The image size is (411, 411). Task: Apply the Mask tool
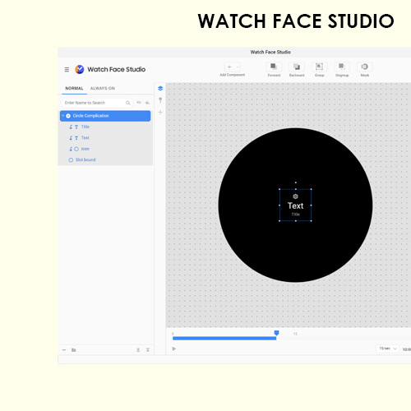point(364,67)
